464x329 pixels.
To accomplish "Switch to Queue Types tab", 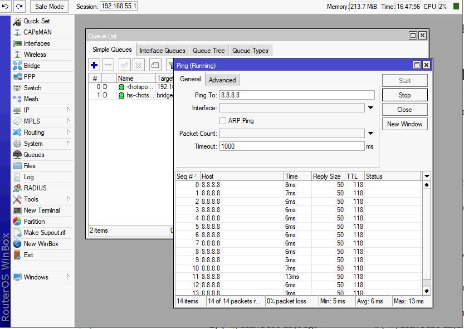I will pos(250,51).
